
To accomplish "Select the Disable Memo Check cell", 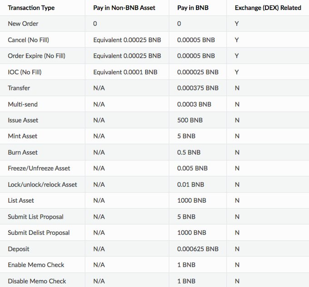I will point(37,281).
